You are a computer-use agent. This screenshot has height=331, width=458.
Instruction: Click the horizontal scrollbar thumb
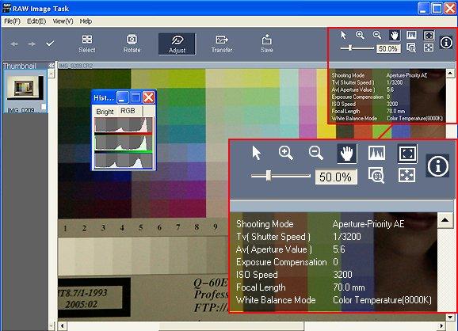(x=231, y=325)
